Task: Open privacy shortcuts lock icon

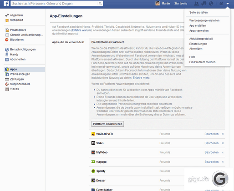Action: [221, 4]
